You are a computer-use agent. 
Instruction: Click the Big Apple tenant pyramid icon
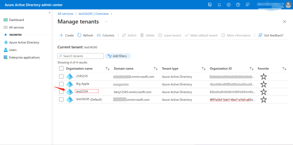point(70,84)
